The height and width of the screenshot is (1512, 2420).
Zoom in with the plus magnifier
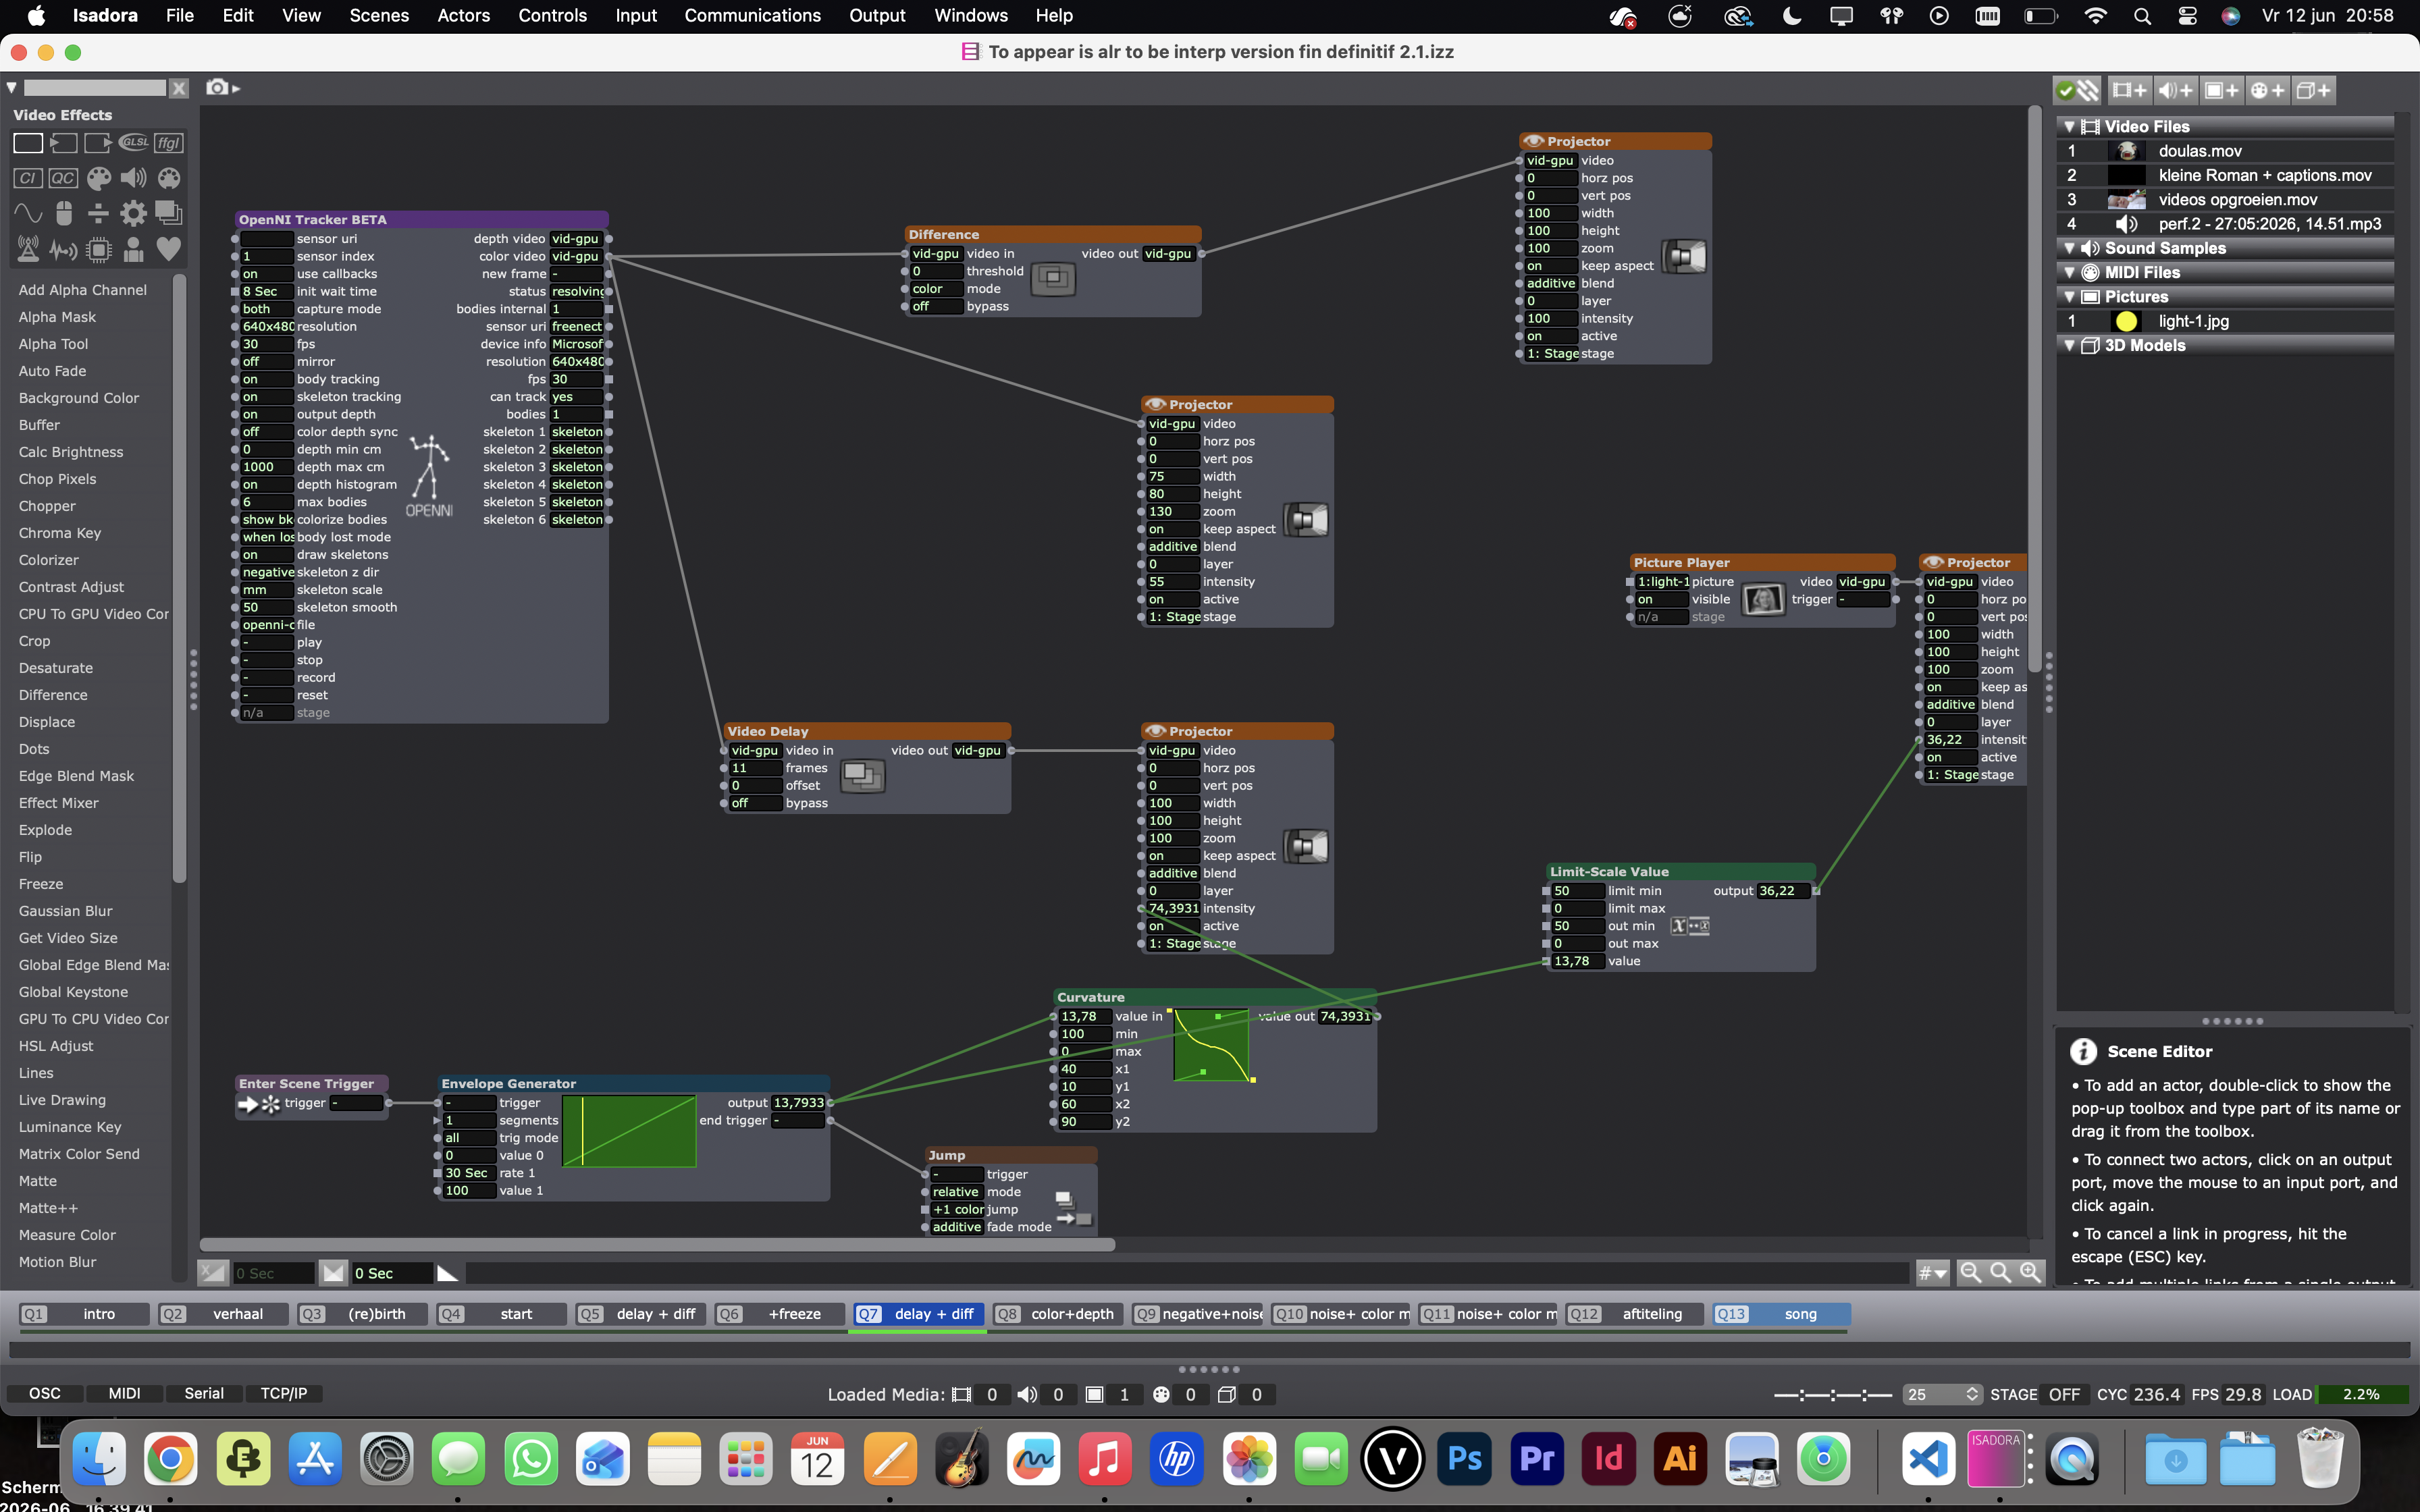(2030, 1272)
